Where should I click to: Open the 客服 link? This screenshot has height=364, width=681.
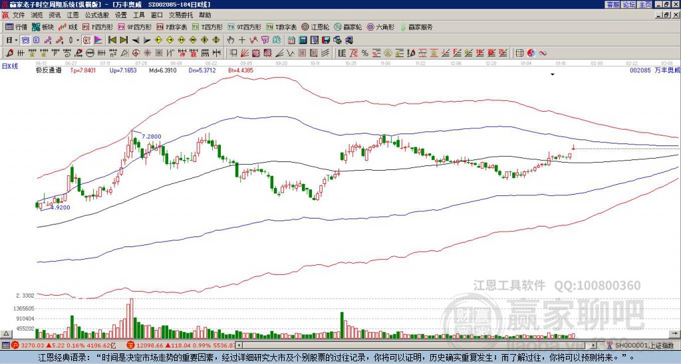[x=613, y=5]
